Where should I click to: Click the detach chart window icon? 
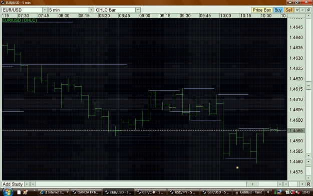pos(308,10)
